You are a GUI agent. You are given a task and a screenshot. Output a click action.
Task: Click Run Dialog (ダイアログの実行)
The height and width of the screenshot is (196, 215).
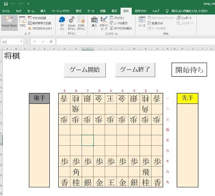[121, 29]
